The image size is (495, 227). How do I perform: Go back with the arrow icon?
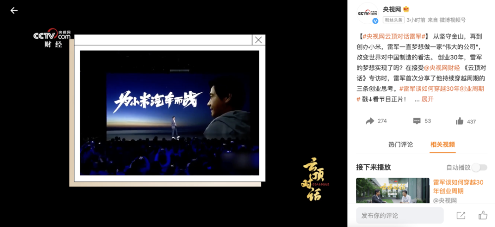14,11
